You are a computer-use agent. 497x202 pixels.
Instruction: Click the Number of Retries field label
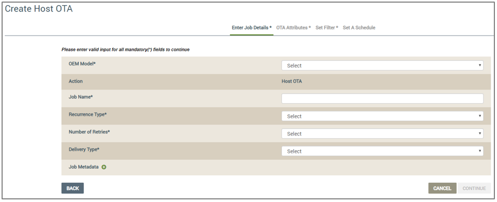pos(89,132)
